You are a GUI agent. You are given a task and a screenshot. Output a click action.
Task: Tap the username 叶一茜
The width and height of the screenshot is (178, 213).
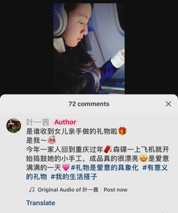tap(38, 122)
